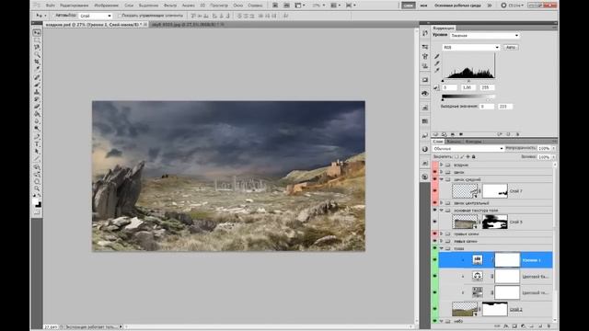Switch to the Контуры tab
Image resolution: width=589 pixels, height=331 pixels.
(473, 142)
